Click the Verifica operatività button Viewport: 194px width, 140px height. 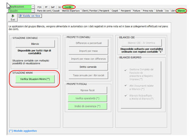coord(87,99)
